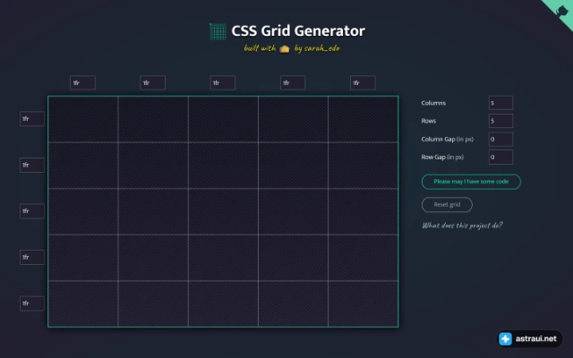This screenshot has width=573, height=358.
Task: Edit the first column's 1fr size input
Action: (82, 83)
